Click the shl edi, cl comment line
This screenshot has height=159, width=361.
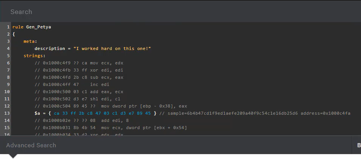tap(77, 99)
